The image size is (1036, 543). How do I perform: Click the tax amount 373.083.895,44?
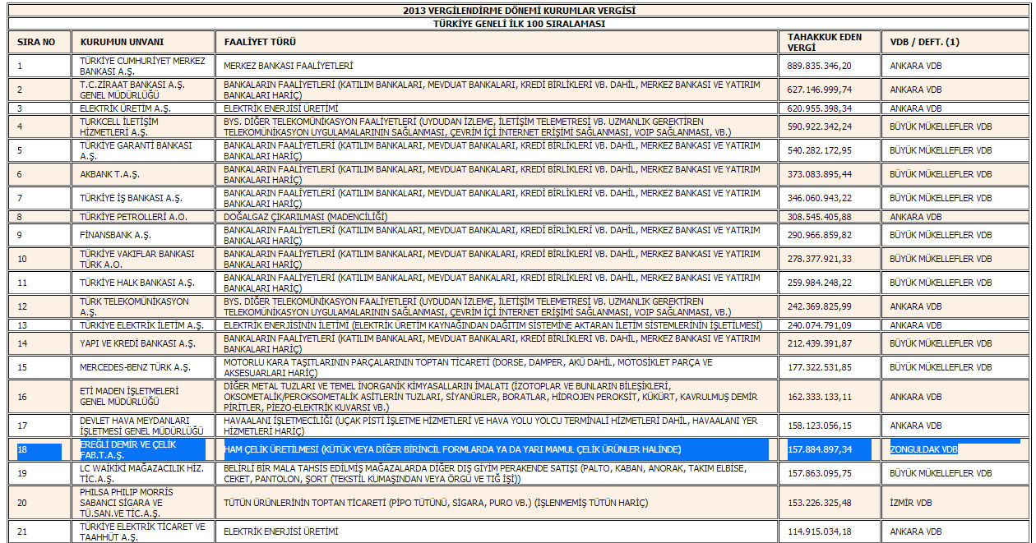tap(819, 174)
